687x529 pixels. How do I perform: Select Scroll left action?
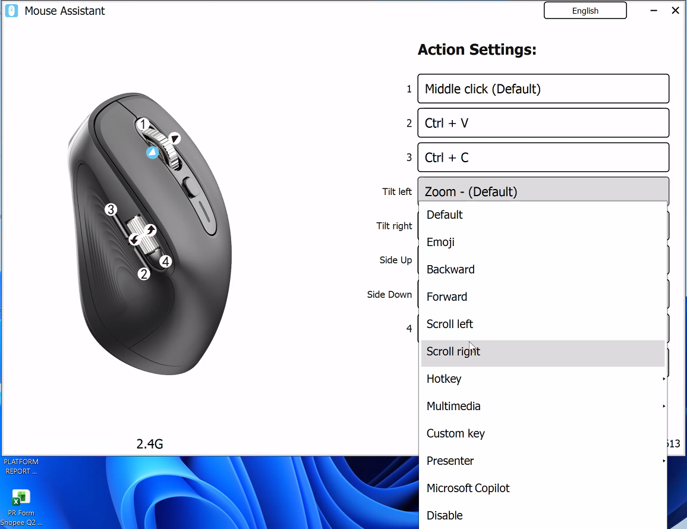[543, 324]
